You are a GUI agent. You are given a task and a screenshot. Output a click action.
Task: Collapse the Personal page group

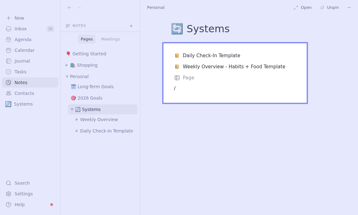pos(67,77)
